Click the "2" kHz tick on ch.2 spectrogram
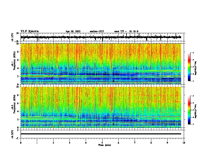 tap(18, 119)
